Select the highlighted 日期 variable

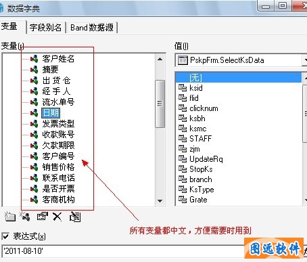click(x=51, y=113)
